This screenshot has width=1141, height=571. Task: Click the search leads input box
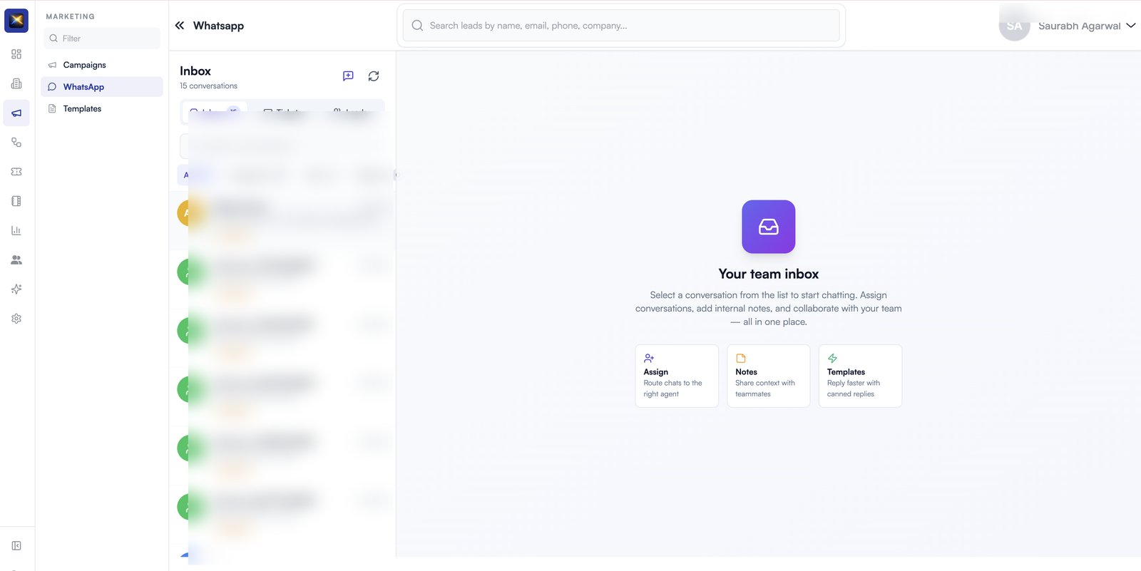(621, 26)
